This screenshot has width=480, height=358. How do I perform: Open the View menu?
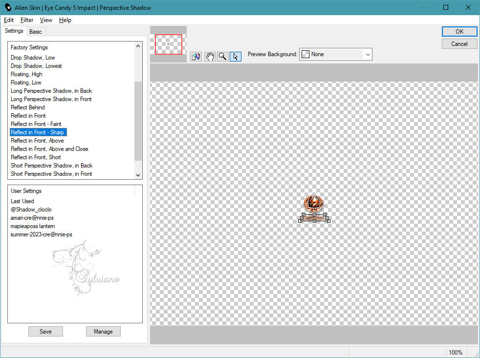click(x=46, y=20)
